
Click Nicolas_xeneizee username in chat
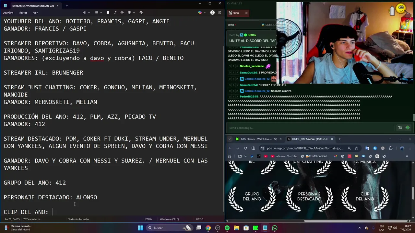coord(252,66)
